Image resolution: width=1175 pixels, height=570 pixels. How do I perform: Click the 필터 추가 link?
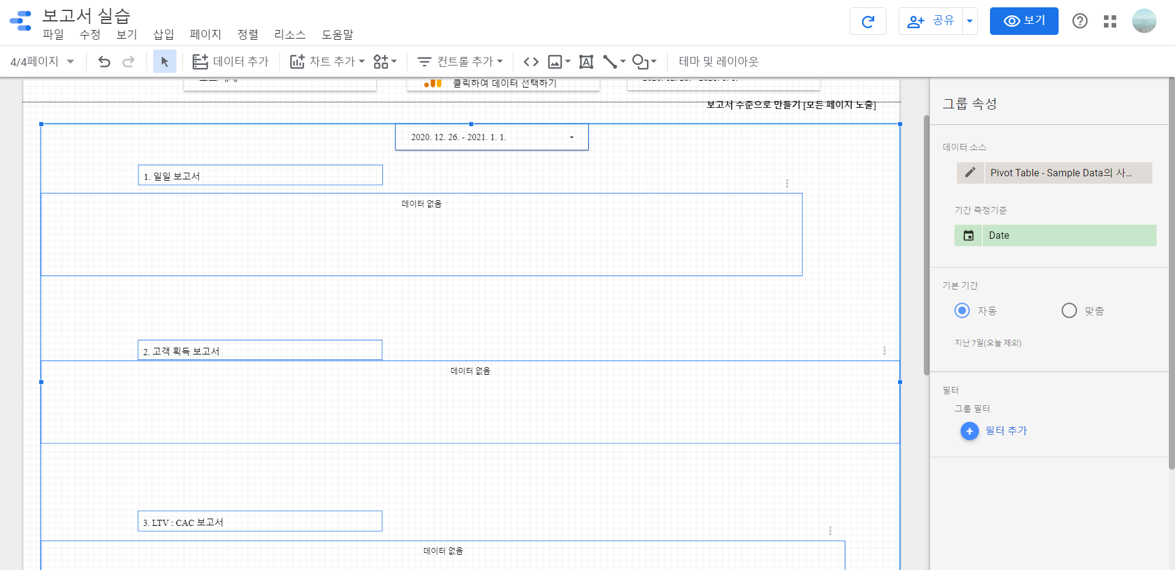[1006, 431]
